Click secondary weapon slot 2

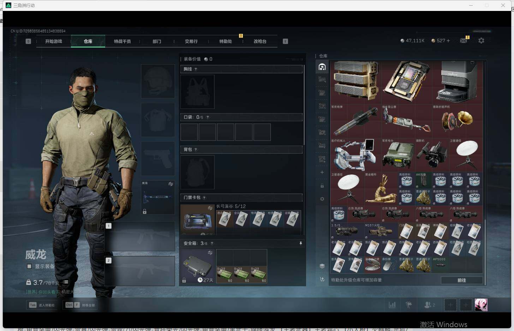[140, 271]
